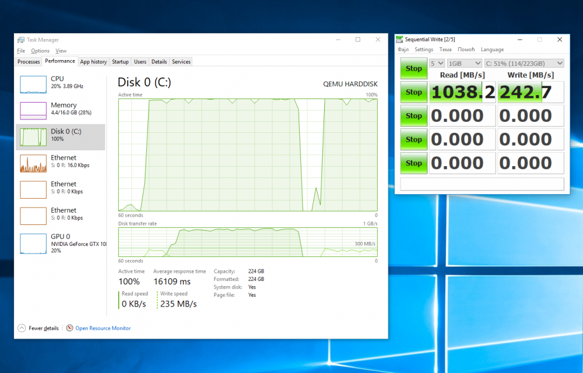Screen dimensions: 583x373
Task: Open the Performance tab
Action: coord(60,61)
